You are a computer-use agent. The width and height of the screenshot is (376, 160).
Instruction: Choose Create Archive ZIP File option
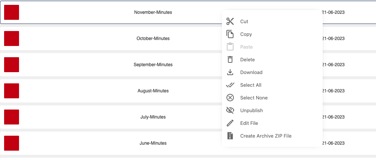[266, 136]
